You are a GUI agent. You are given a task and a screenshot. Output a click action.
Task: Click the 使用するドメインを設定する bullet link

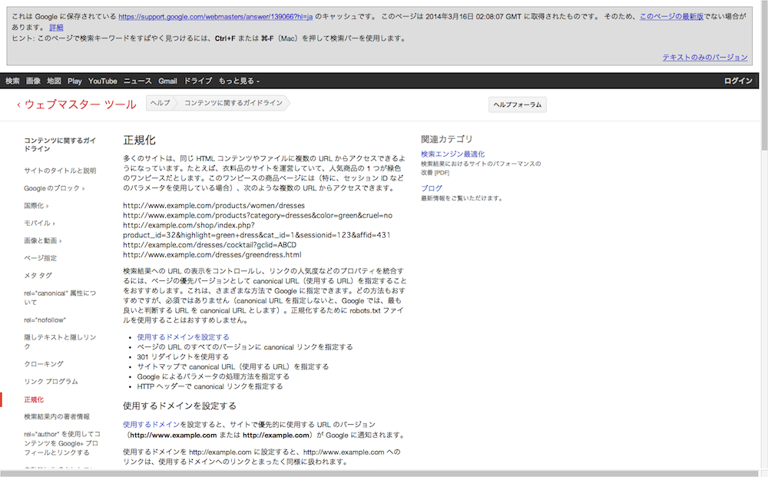pyautogui.click(x=183, y=337)
